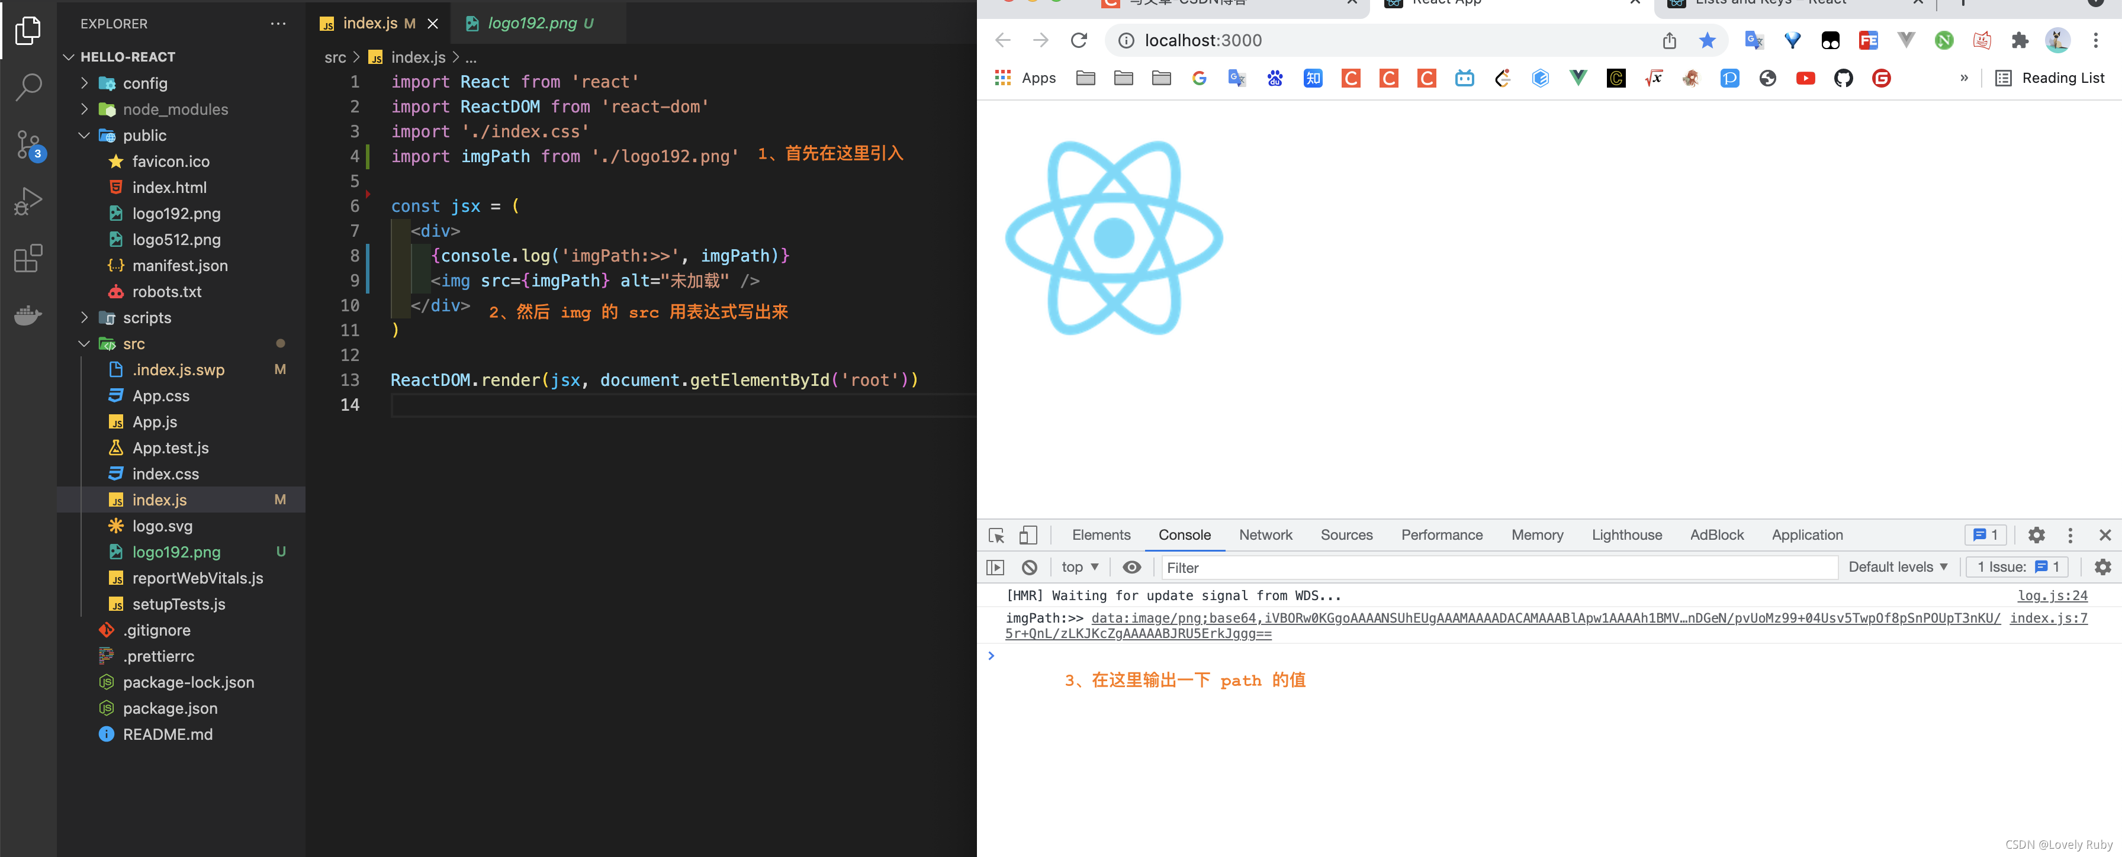The height and width of the screenshot is (857, 2122).
Task: Click the console prompt caret
Action: (x=991, y=656)
